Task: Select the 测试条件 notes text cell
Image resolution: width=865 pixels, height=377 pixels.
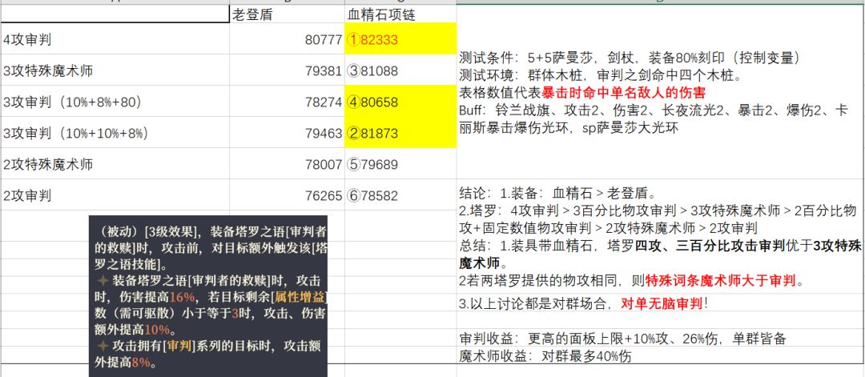Action: tap(660, 93)
